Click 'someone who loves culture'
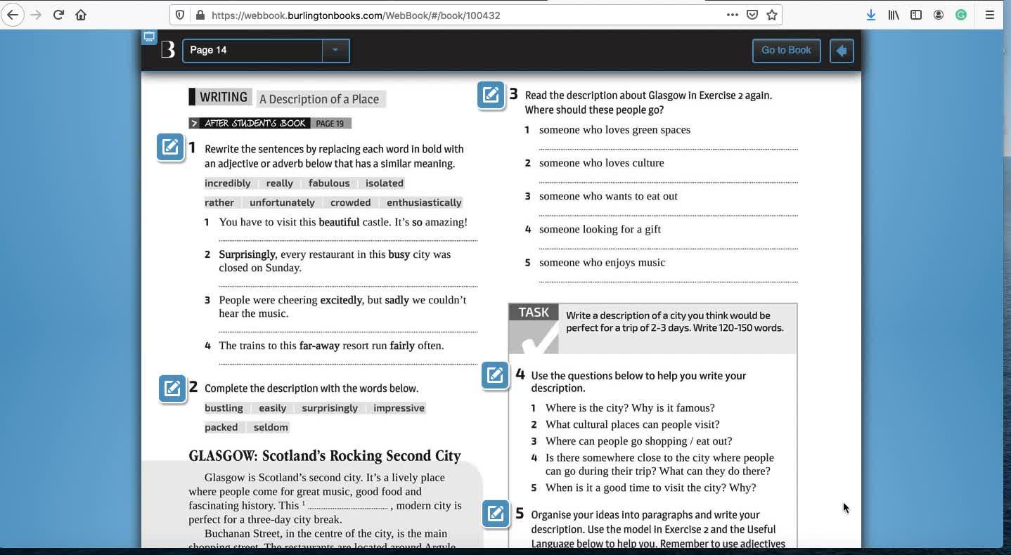This screenshot has height=555, width=1011. point(601,163)
